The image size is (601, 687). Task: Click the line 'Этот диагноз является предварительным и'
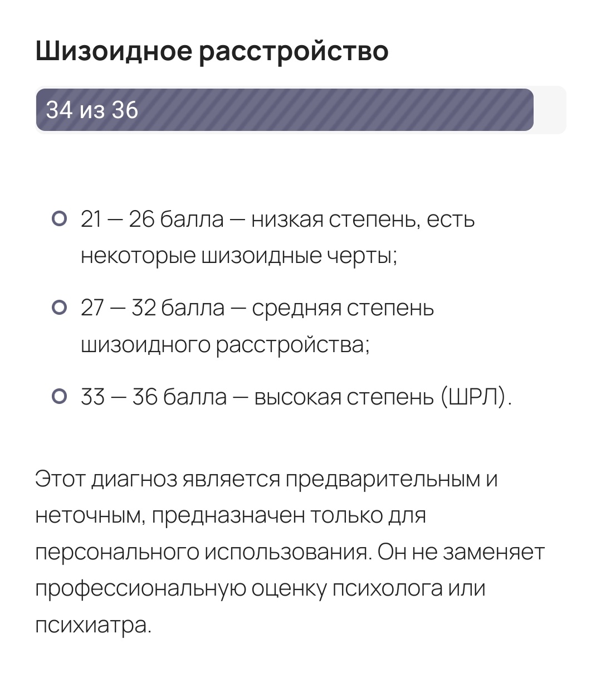coord(266,479)
